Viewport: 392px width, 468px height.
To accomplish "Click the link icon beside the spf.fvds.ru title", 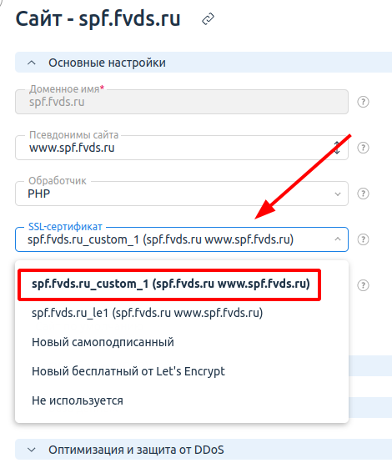I will pyautogui.click(x=208, y=19).
